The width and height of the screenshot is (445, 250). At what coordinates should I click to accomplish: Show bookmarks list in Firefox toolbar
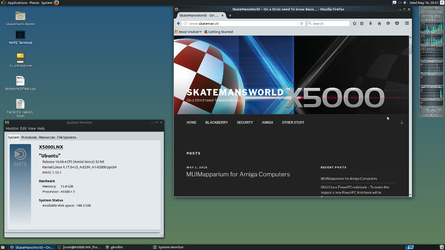362,23
